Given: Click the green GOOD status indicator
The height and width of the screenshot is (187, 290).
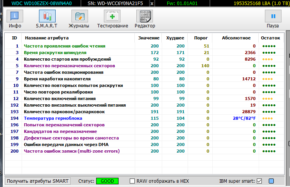Looking at the screenshot, I should click(107, 181).
